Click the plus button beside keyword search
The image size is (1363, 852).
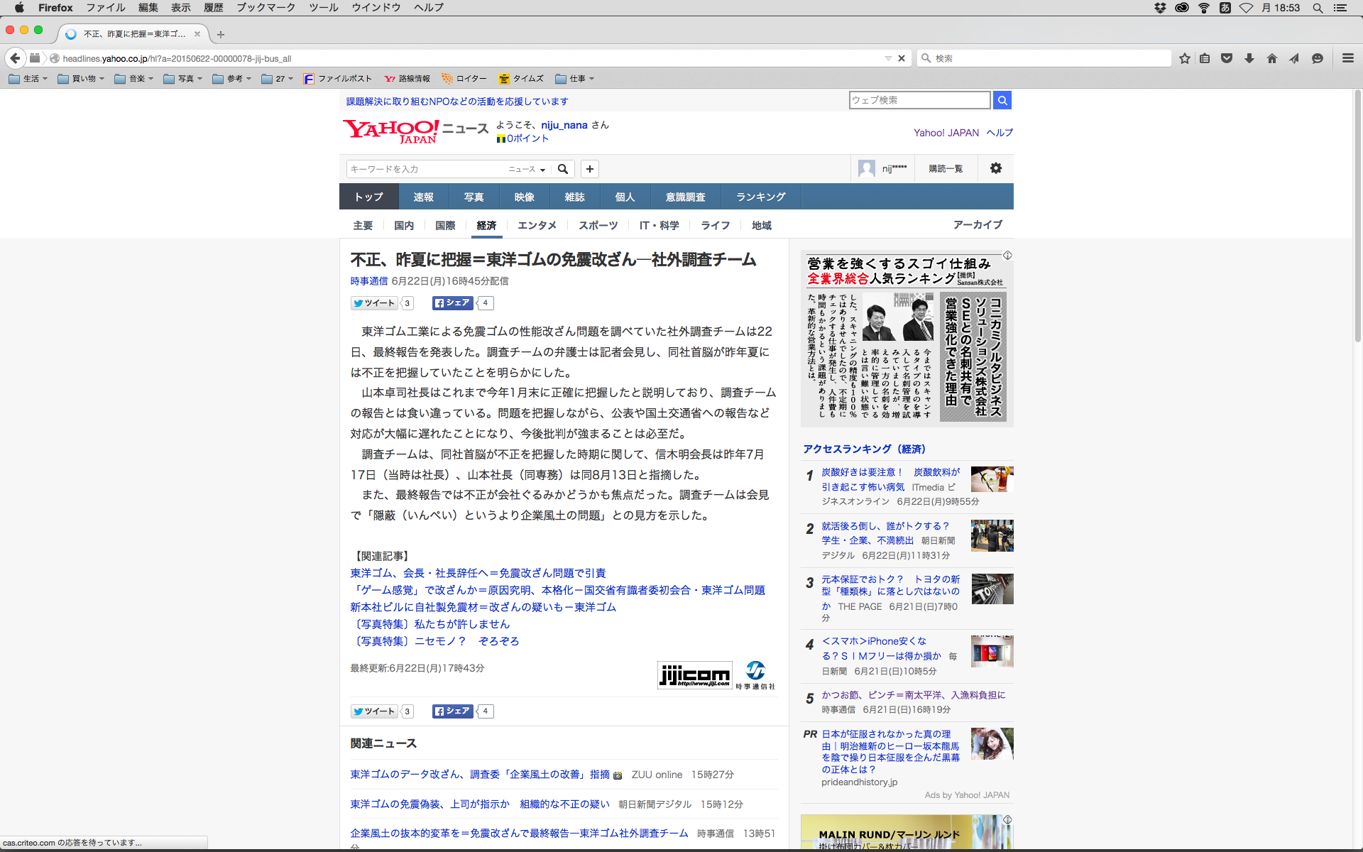(x=589, y=169)
